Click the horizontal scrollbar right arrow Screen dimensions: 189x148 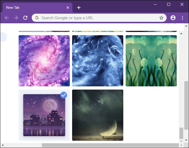pos(181,145)
